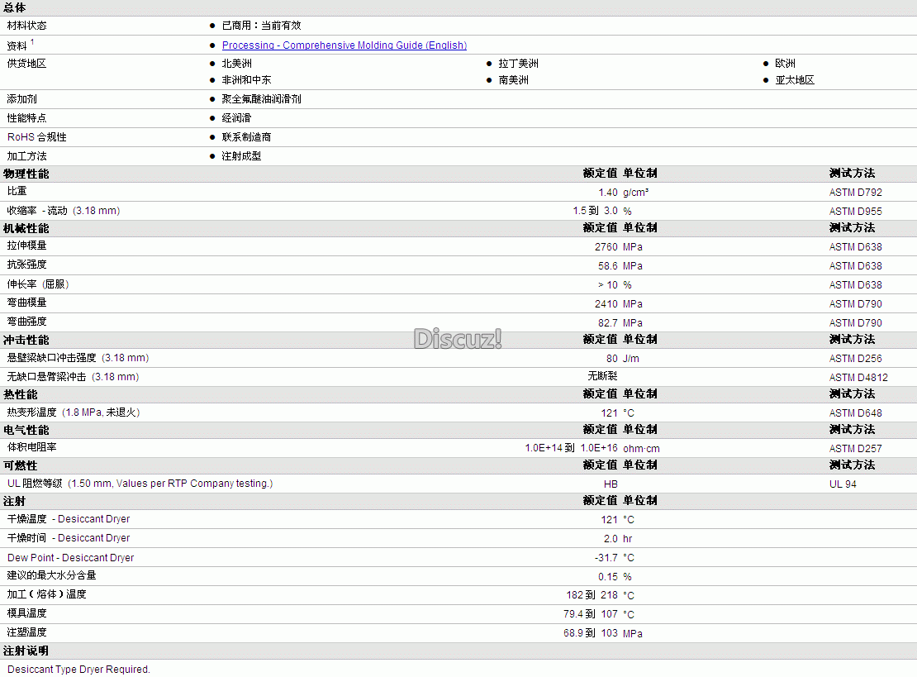Select the 2410 flexural modulus value
The height and width of the screenshot is (677, 917).
coord(606,304)
